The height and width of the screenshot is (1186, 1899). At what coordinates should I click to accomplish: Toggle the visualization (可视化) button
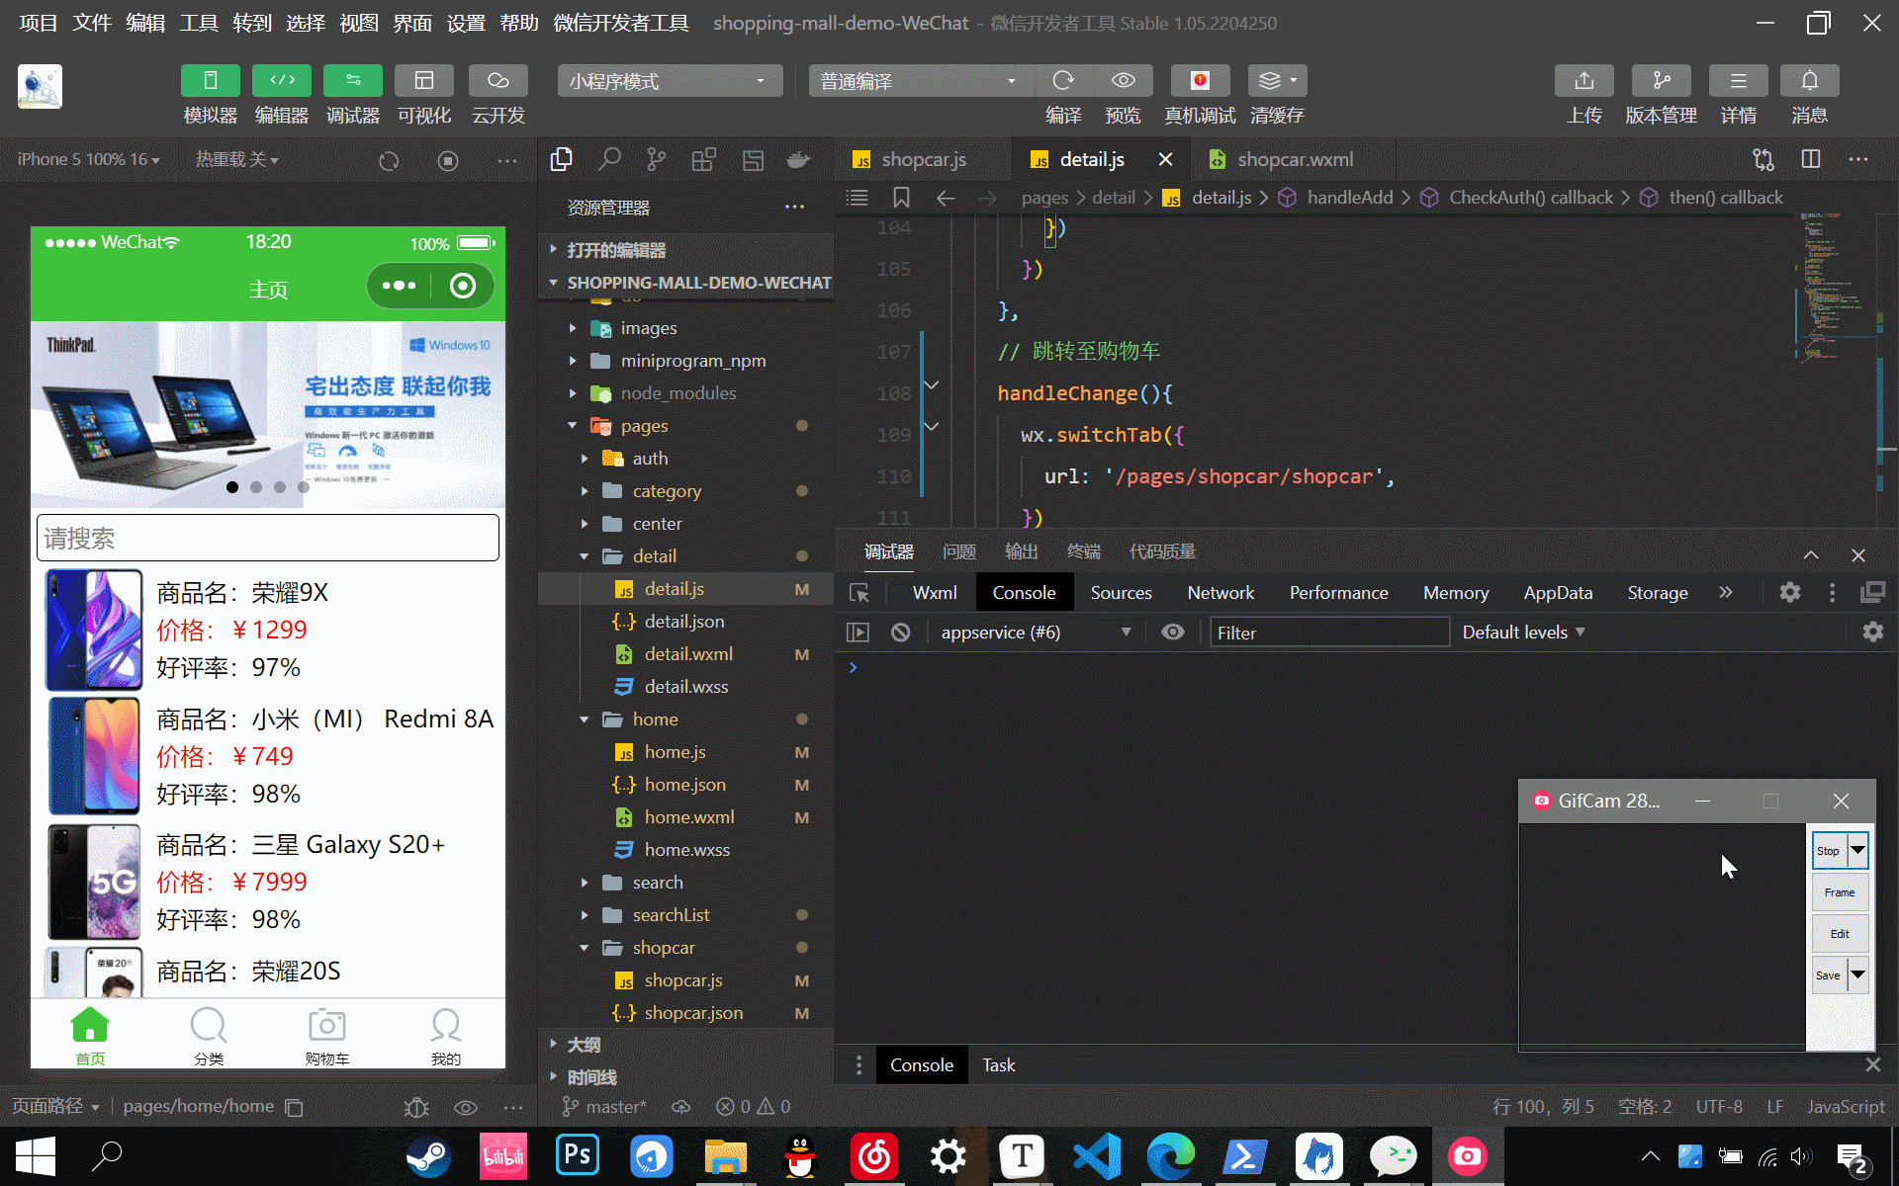[x=424, y=81]
